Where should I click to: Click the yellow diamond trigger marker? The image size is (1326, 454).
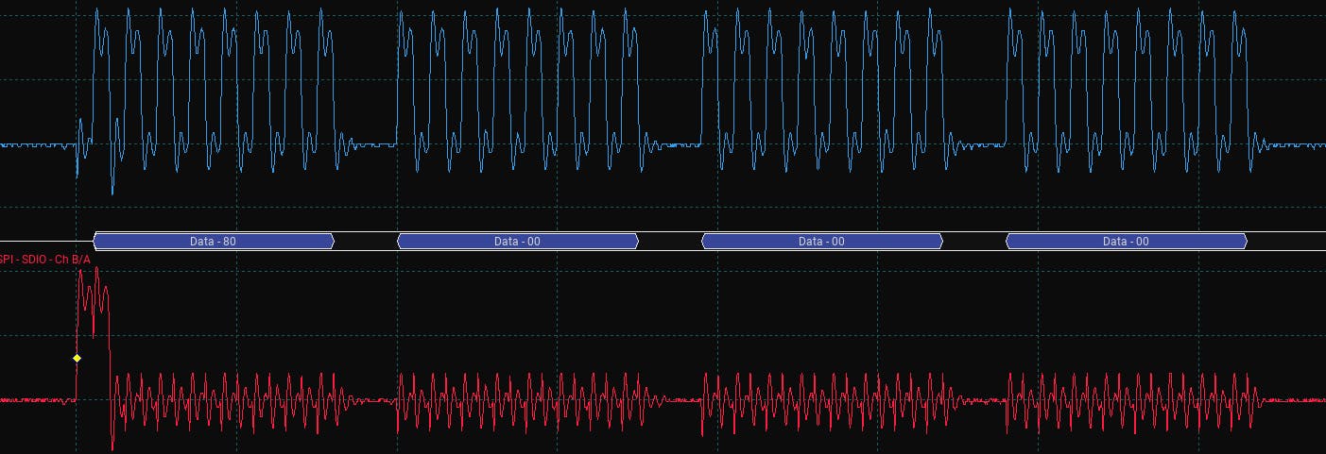[x=77, y=359]
